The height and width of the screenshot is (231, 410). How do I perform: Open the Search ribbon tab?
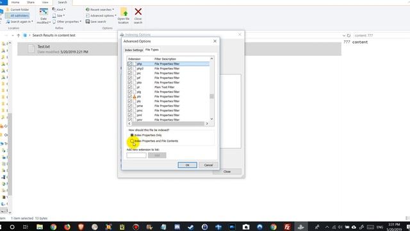[x=62, y=3]
